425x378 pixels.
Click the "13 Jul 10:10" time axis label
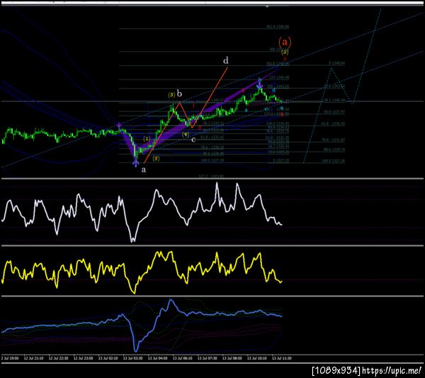(x=257, y=358)
